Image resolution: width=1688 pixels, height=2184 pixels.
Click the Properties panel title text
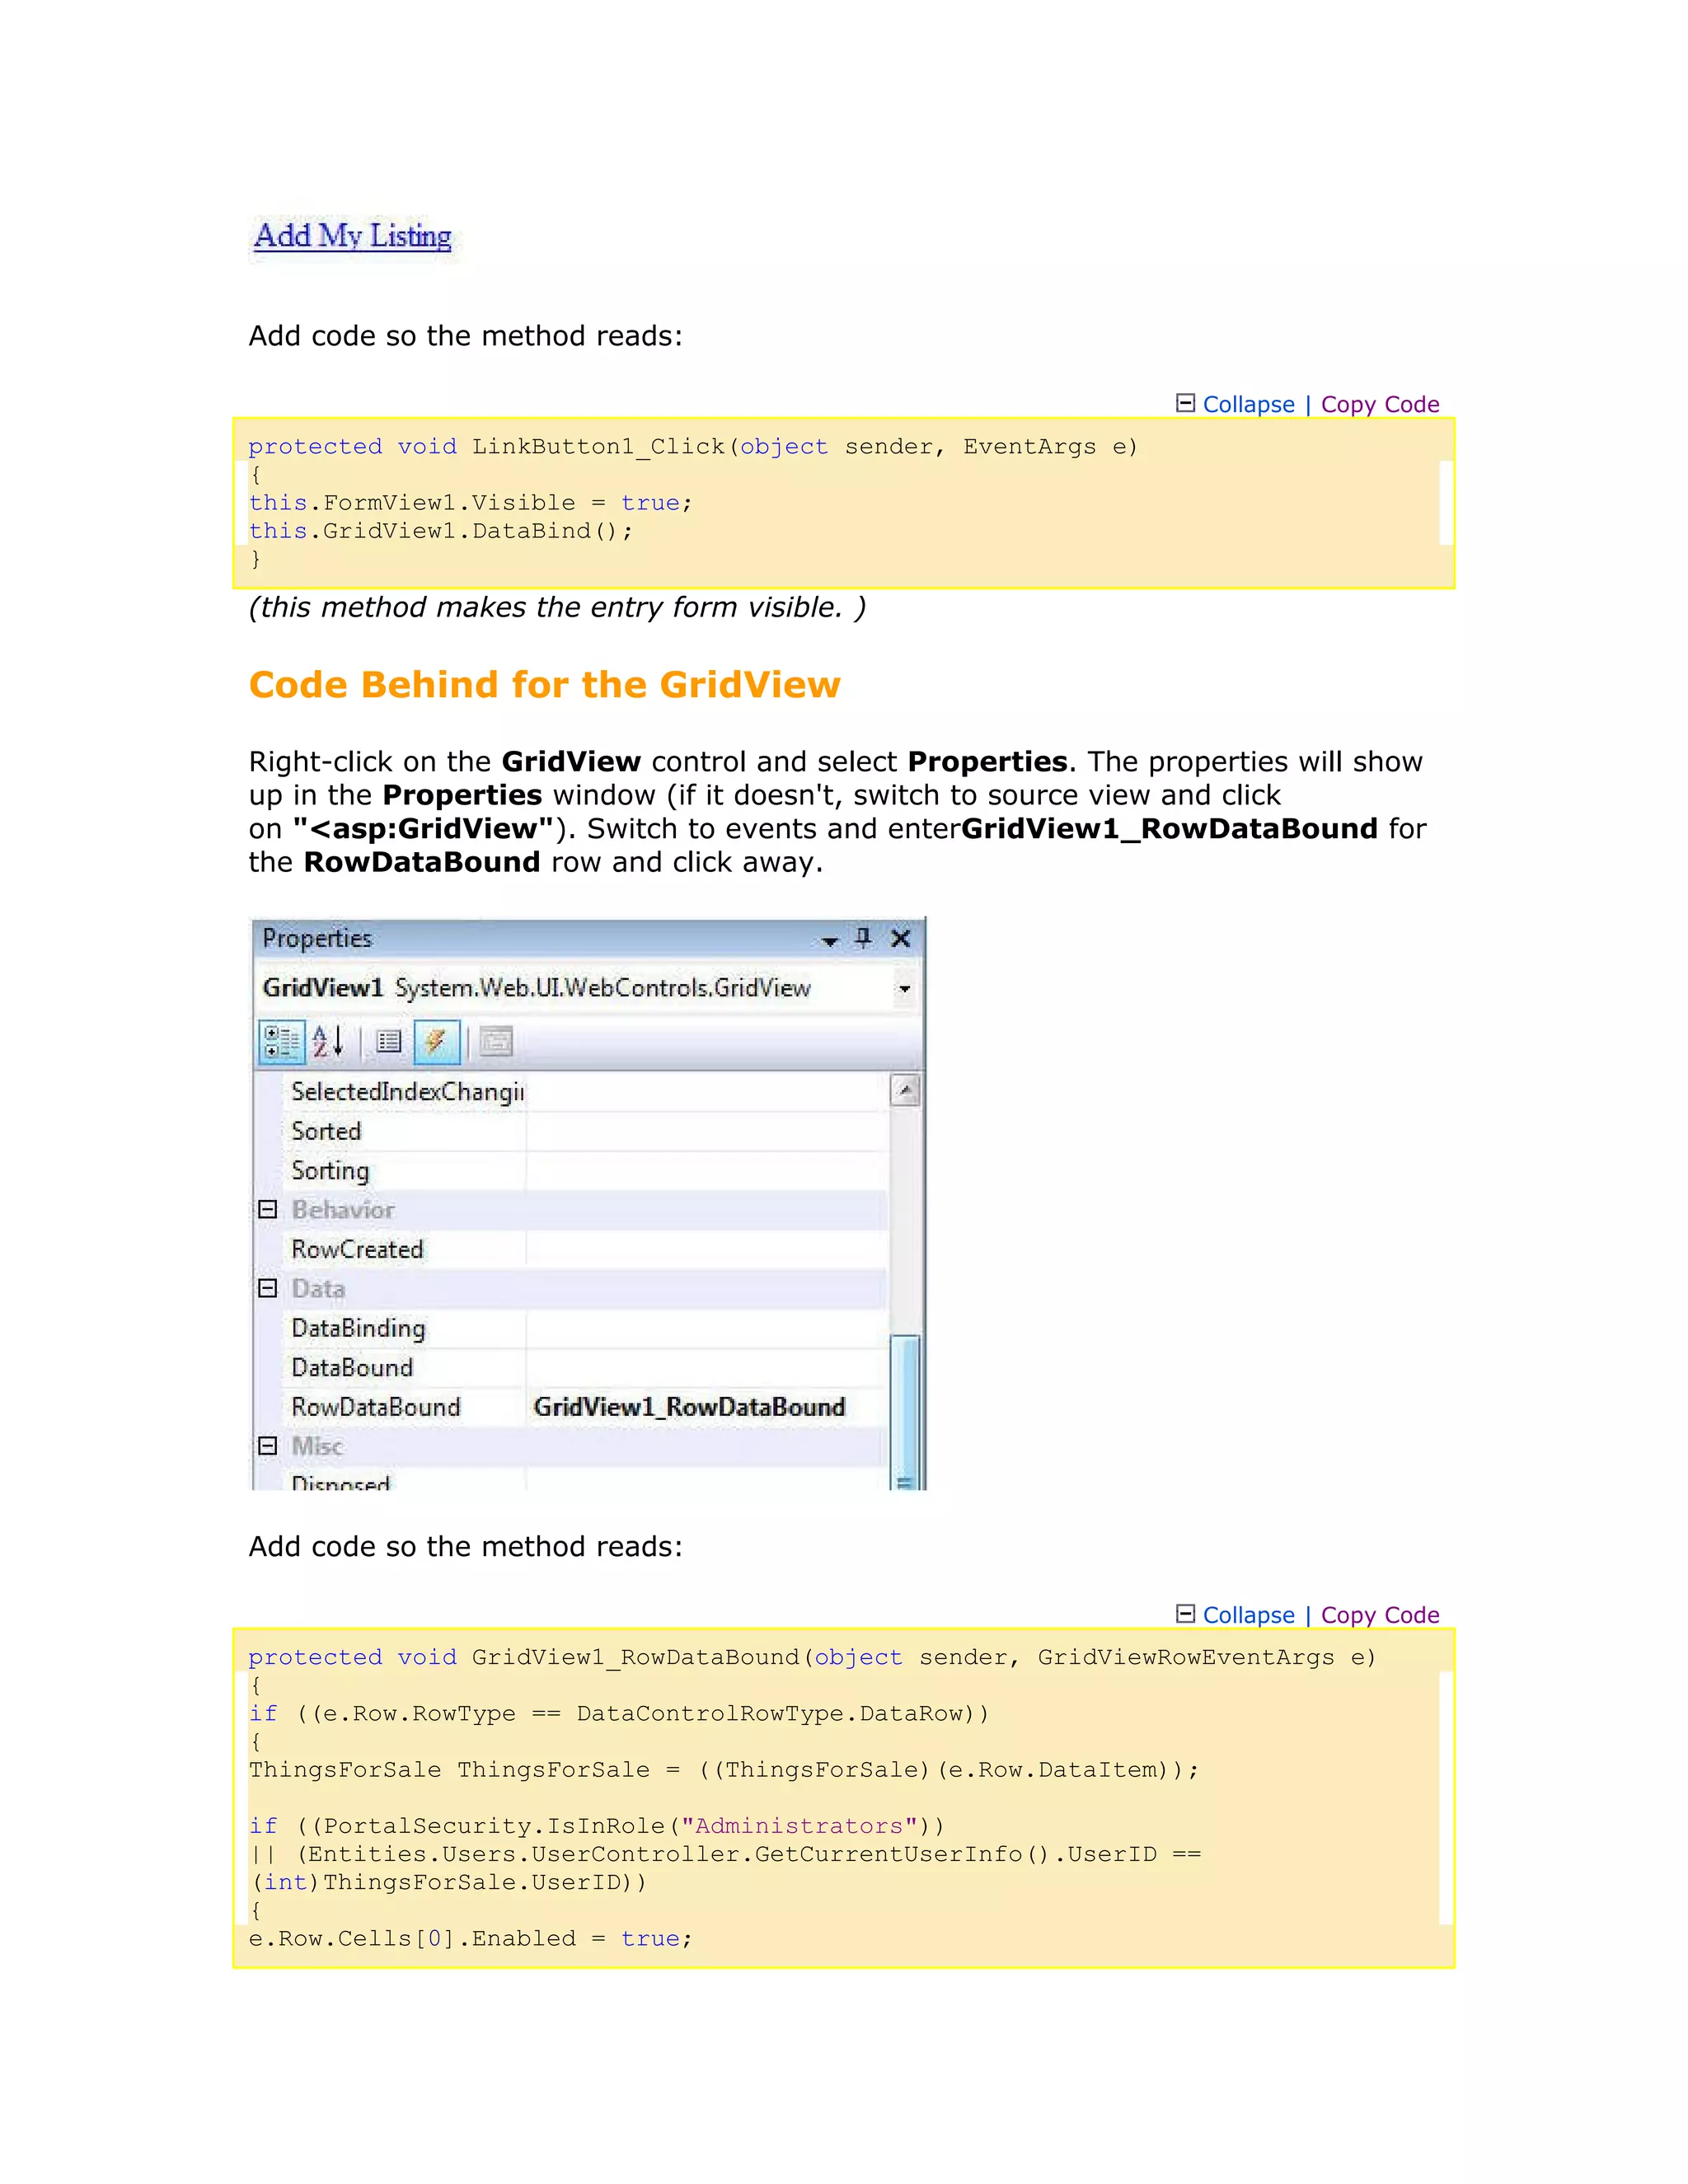point(317,938)
